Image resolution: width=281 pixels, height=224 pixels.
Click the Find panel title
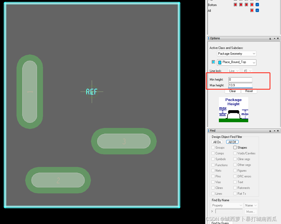(x=213, y=131)
